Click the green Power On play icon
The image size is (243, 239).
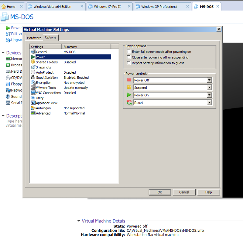point(129,95)
